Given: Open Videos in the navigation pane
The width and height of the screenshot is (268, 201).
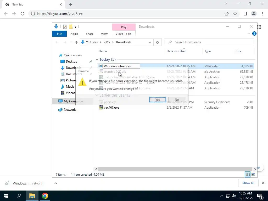Looking at the screenshot, I should [x=70, y=93].
